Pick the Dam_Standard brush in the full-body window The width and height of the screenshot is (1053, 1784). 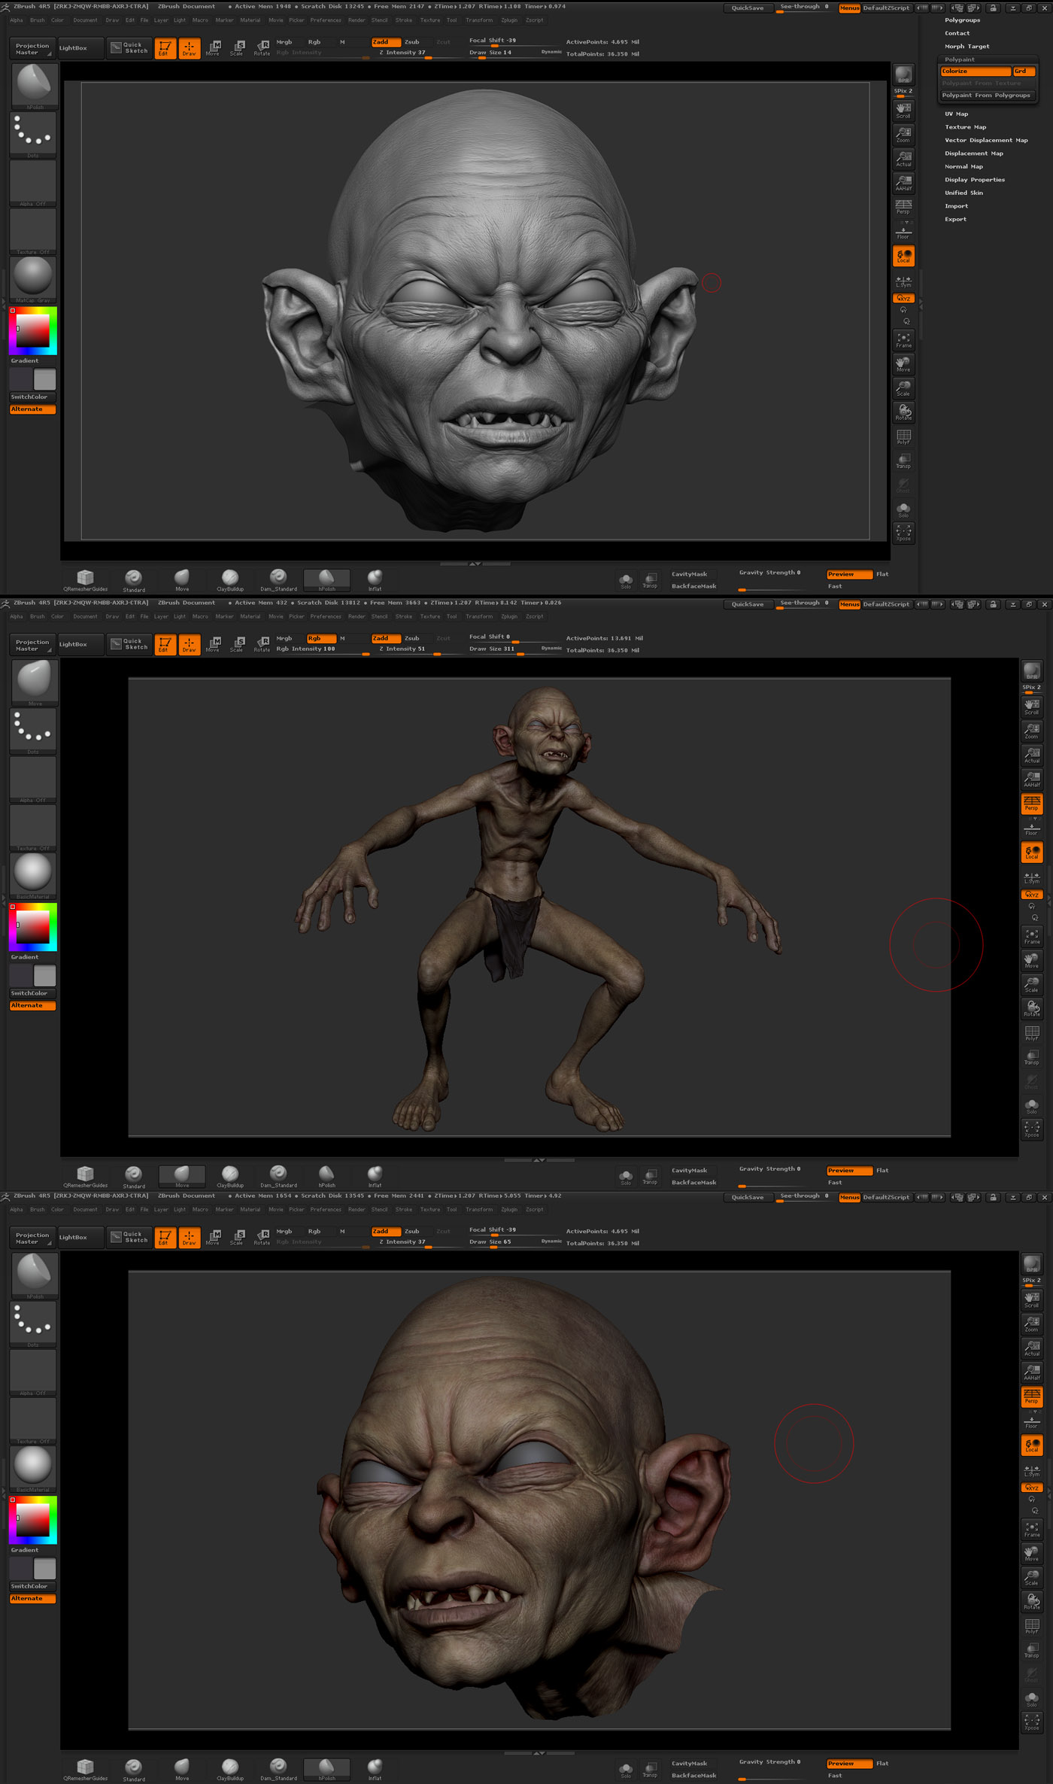tap(278, 1175)
